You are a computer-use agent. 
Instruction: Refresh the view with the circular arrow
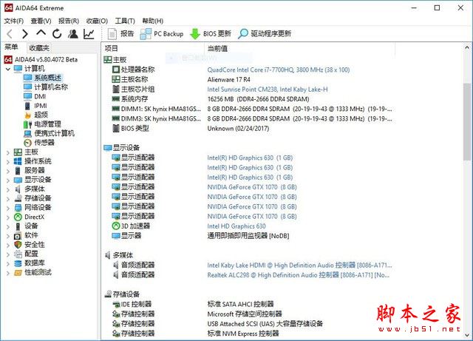[x=57, y=33]
